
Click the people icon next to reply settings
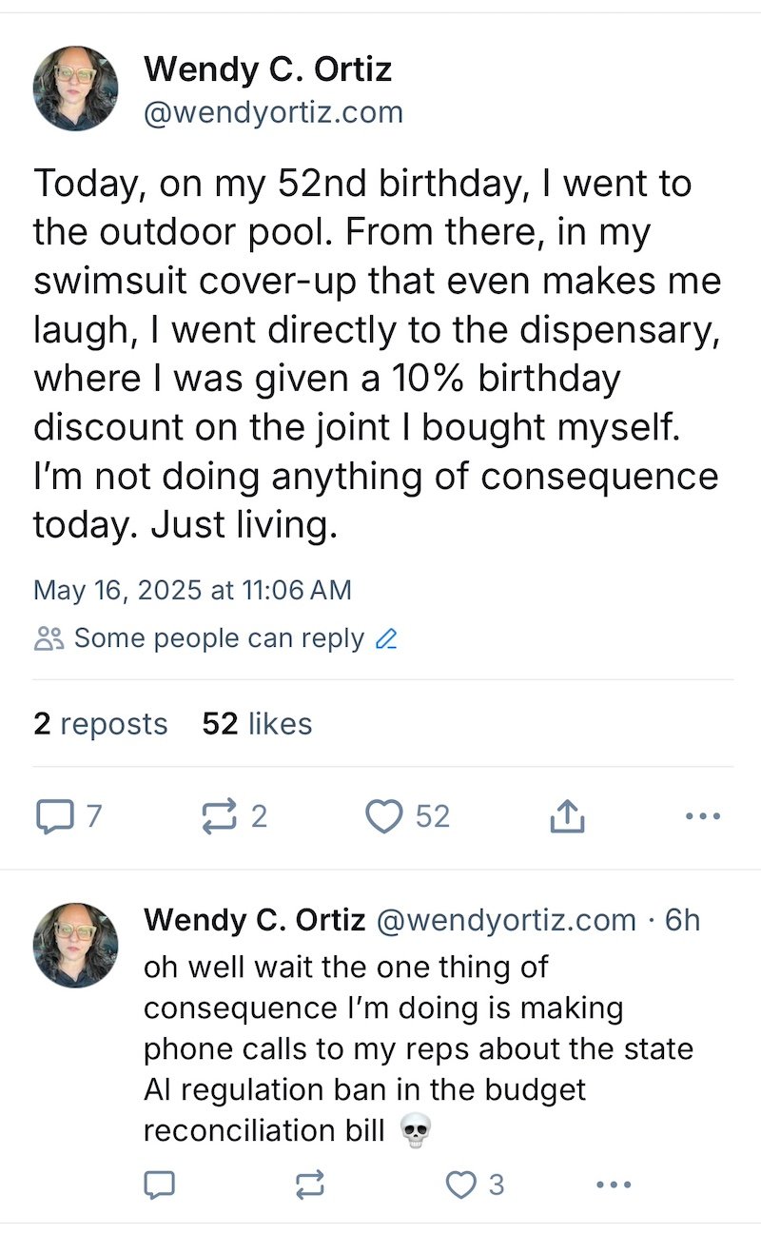[49, 637]
